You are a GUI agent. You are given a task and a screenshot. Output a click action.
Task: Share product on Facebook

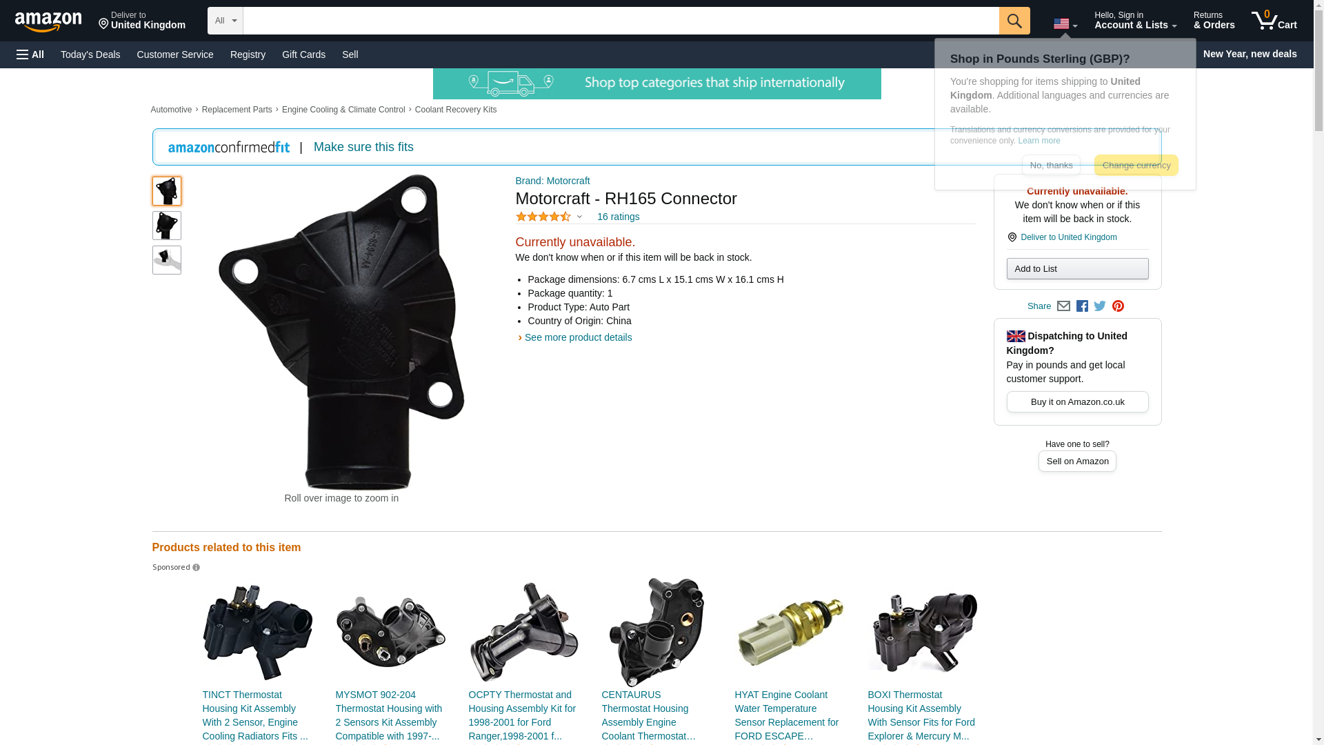[1082, 306]
